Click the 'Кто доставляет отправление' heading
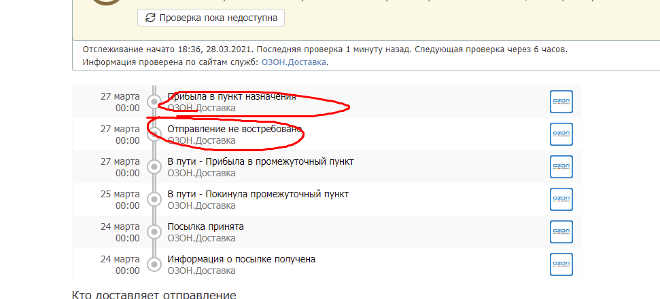The height and width of the screenshot is (299, 660). [x=154, y=294]
